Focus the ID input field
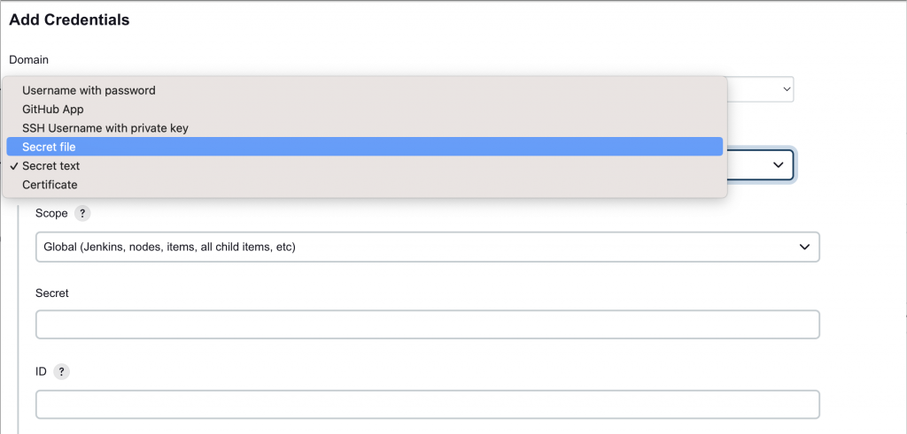907x434 pixels. [x=427, y=405]
